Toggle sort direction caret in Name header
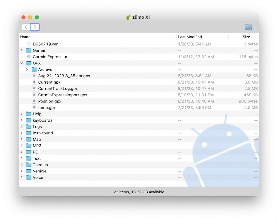Image resolution: width=278 pixels, height=221 pixels. (173, 37)
